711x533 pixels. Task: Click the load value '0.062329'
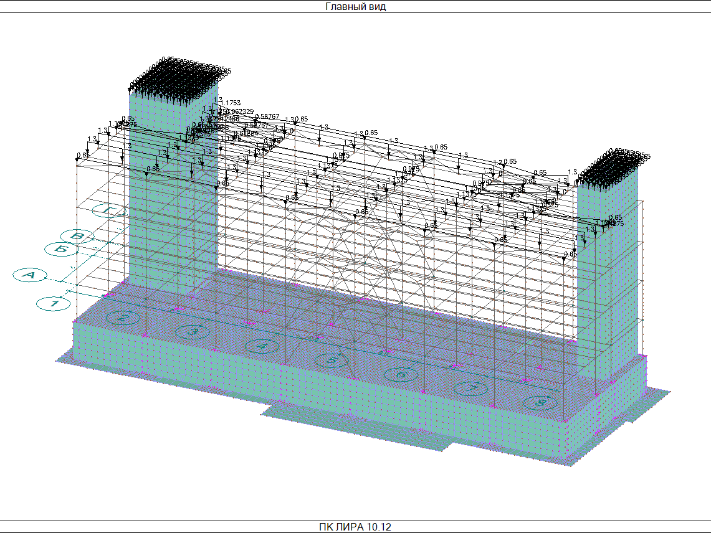click(x=239, y=111)
